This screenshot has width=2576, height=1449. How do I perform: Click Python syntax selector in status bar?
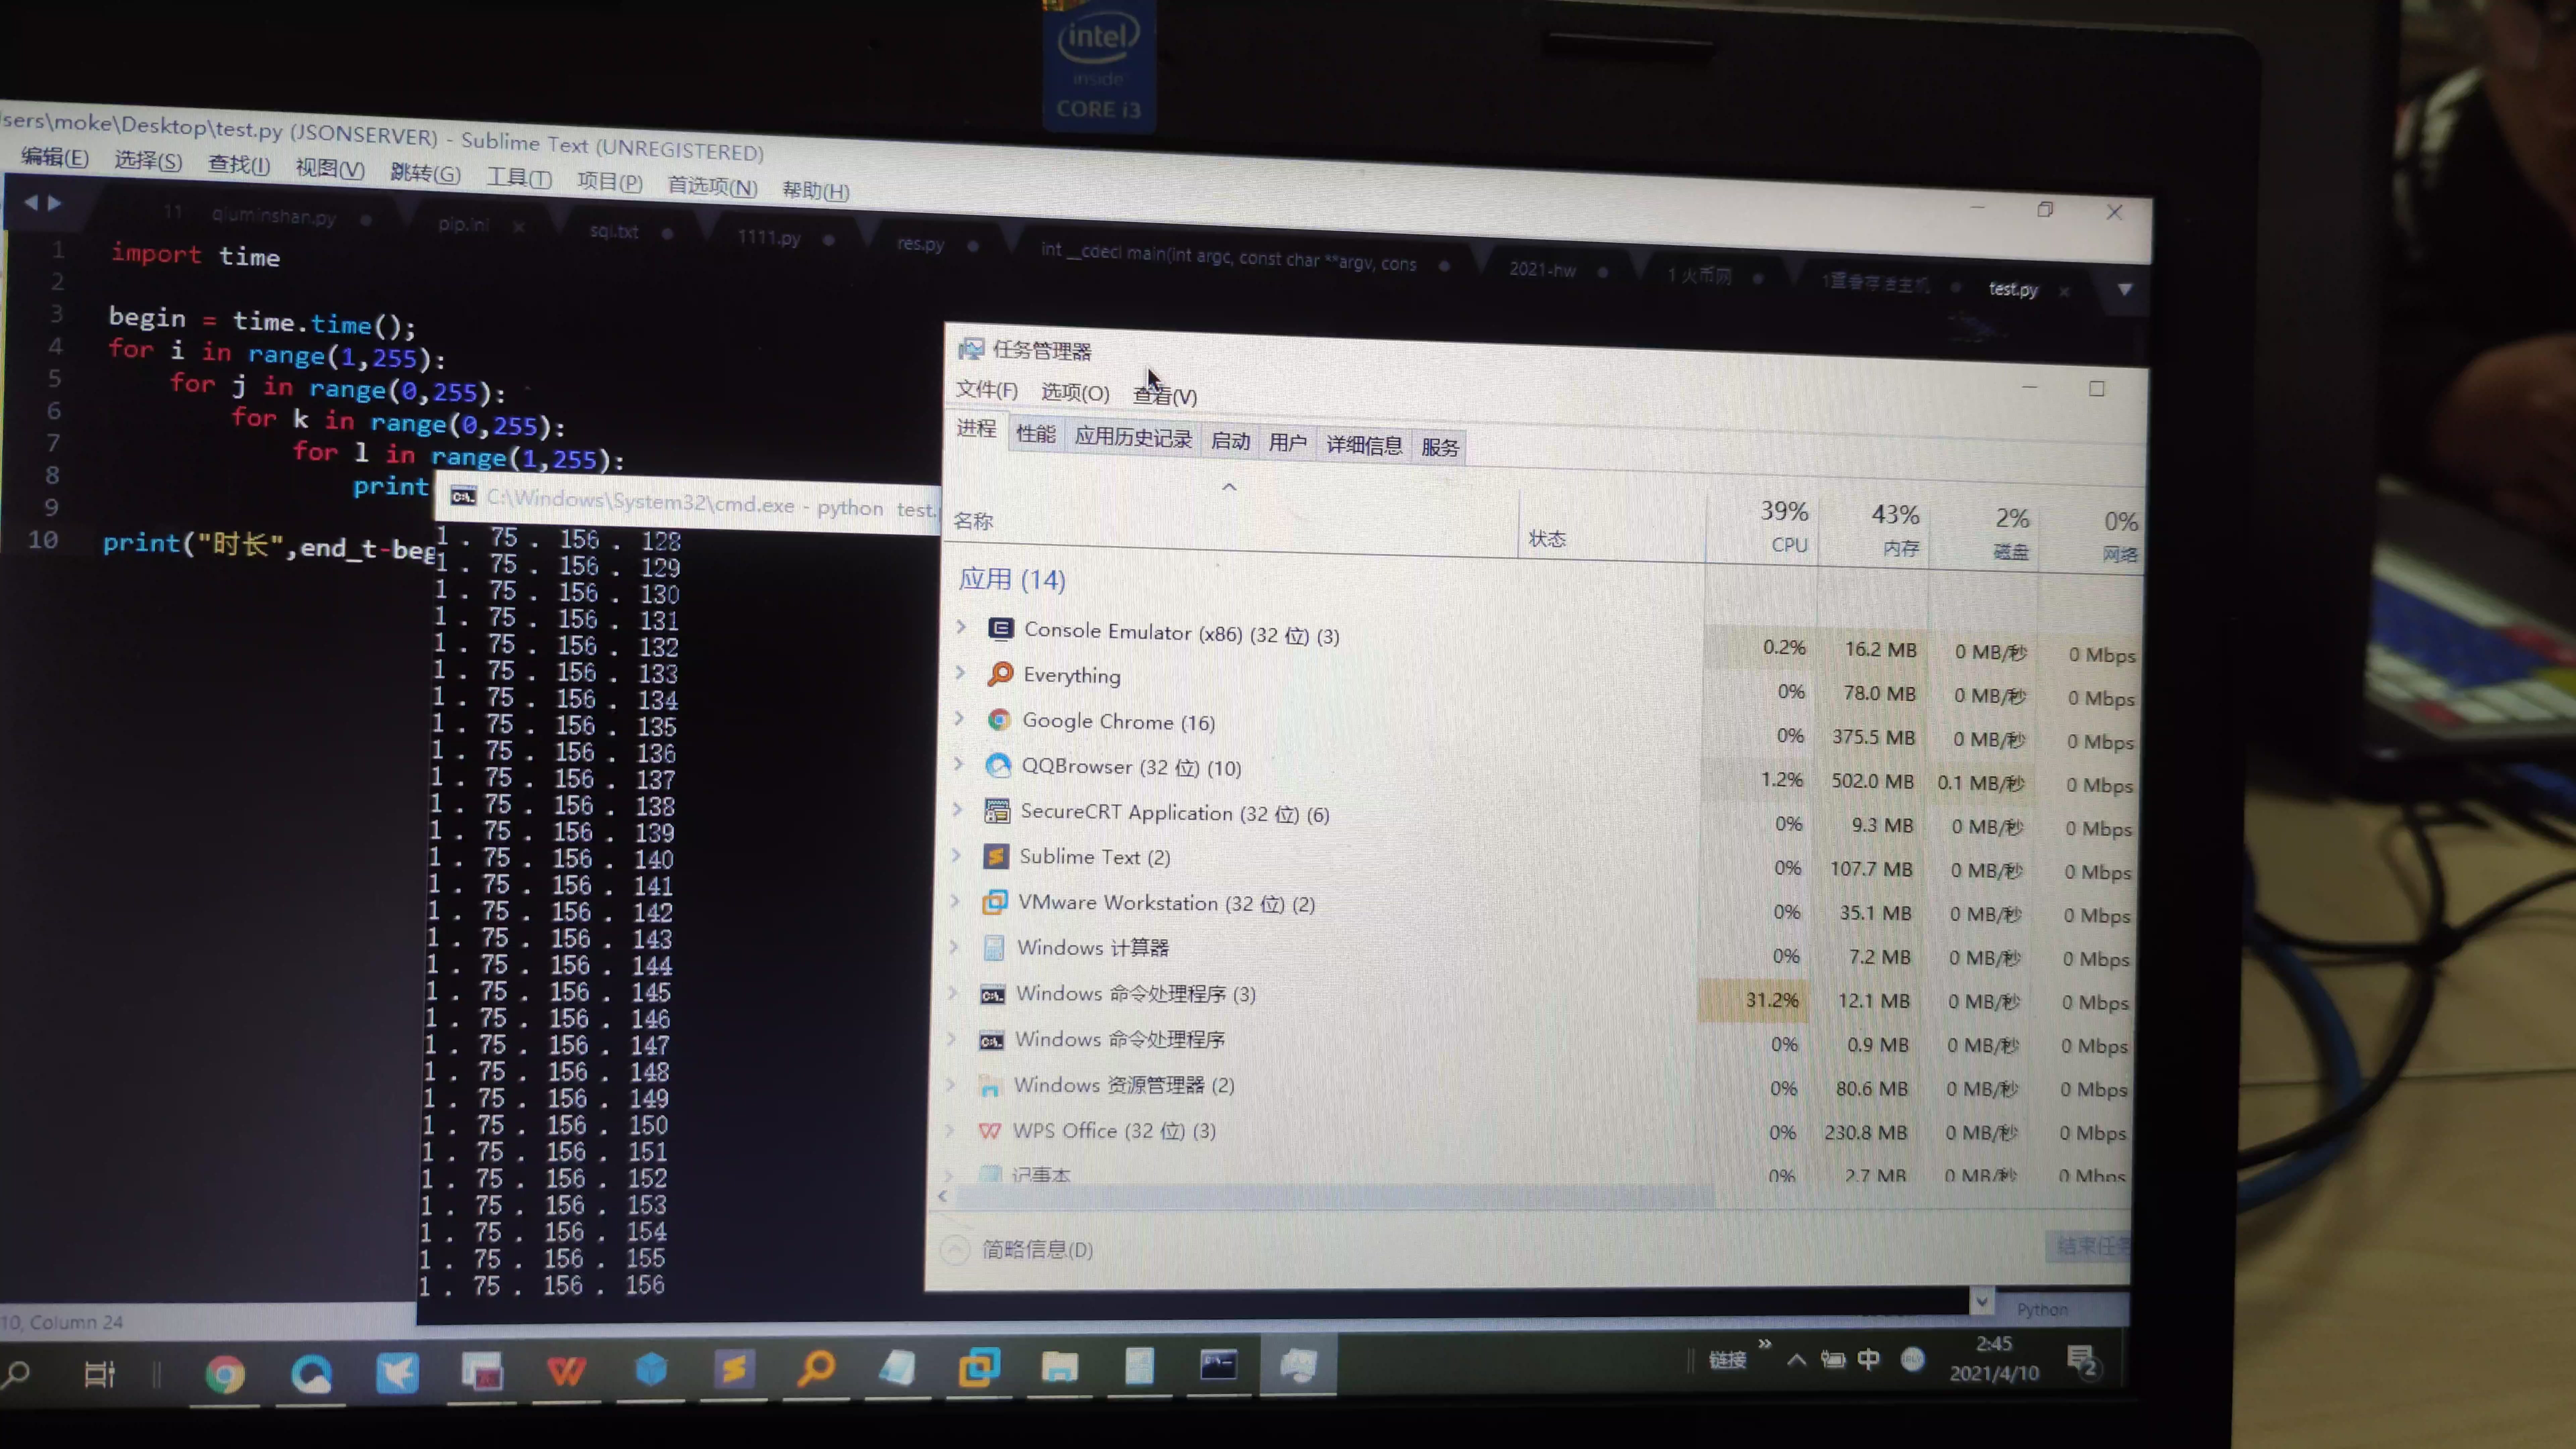[x=2042, y=1309]
